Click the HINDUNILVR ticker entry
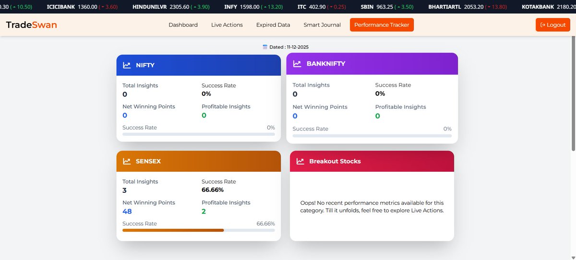 point(170,7)
